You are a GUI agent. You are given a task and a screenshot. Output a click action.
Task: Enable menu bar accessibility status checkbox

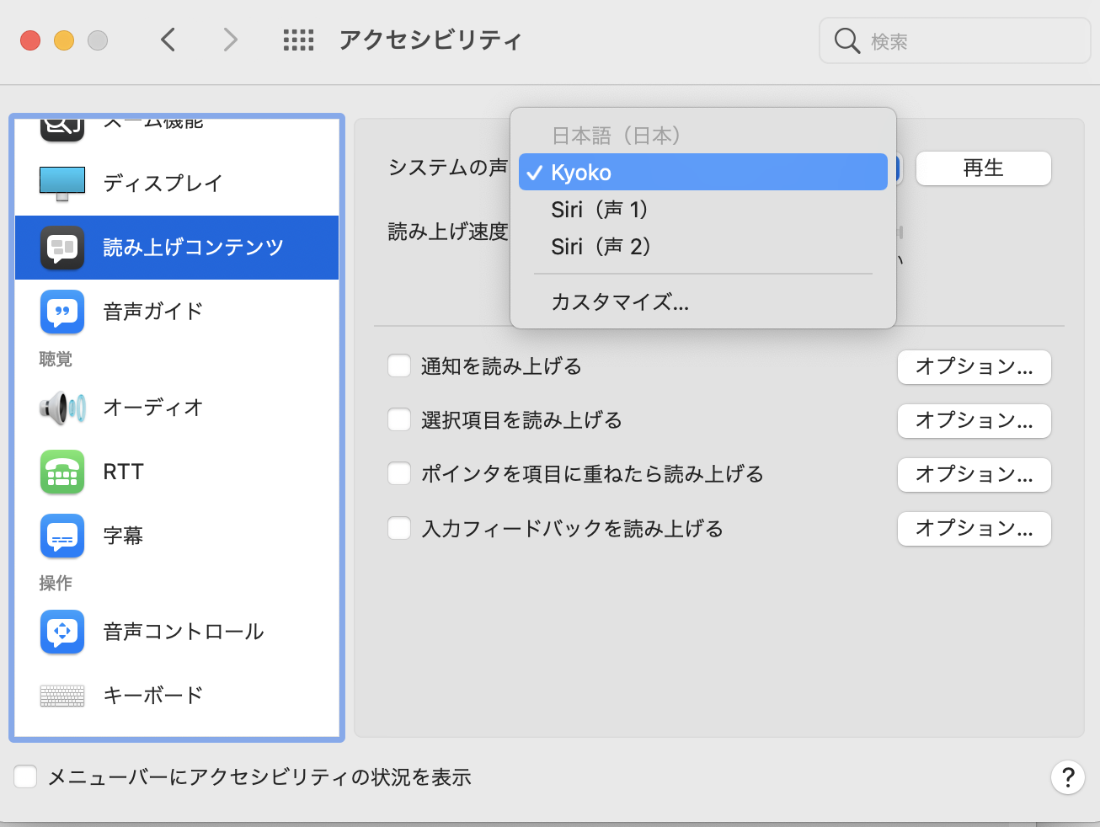click(25, 776)
